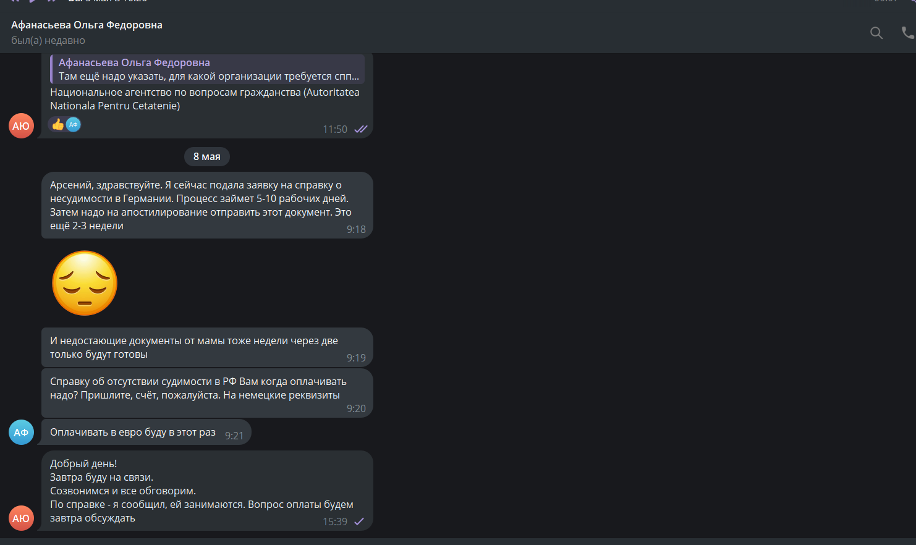Screen dimensions: 916x545
Task: Select the large pensive emoji sticker
Action: (85, 283)
